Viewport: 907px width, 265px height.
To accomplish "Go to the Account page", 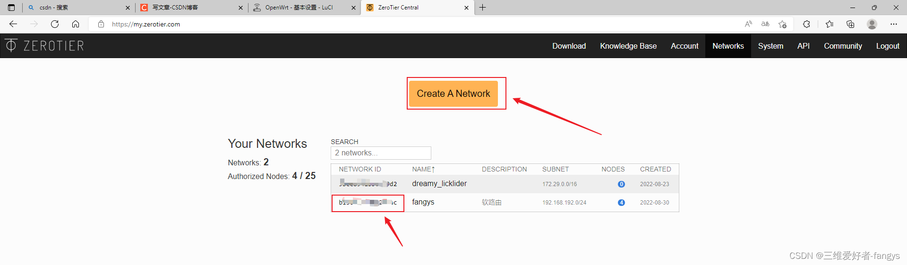I will click(x=685, y=46).
